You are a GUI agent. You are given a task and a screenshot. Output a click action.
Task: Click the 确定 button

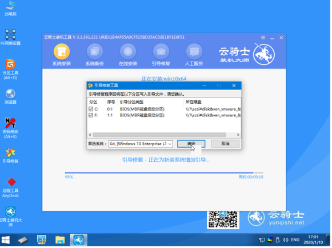point(191,144)
